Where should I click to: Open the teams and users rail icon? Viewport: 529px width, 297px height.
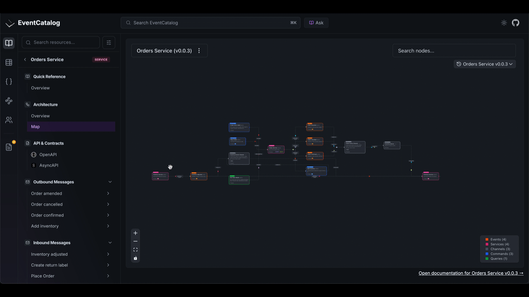tap(9, 120)
